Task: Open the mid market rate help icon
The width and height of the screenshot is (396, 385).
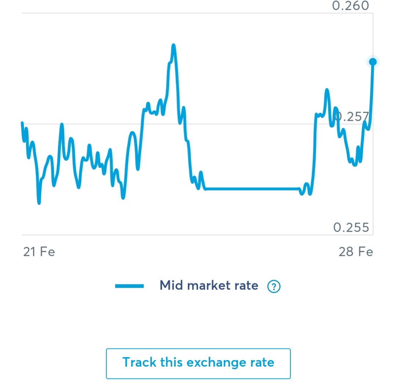Action: (x=274, y=287)
